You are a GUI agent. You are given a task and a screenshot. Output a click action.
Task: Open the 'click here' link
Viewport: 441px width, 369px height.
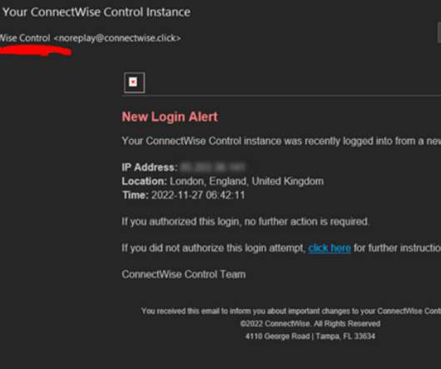[x=330, y=248]
